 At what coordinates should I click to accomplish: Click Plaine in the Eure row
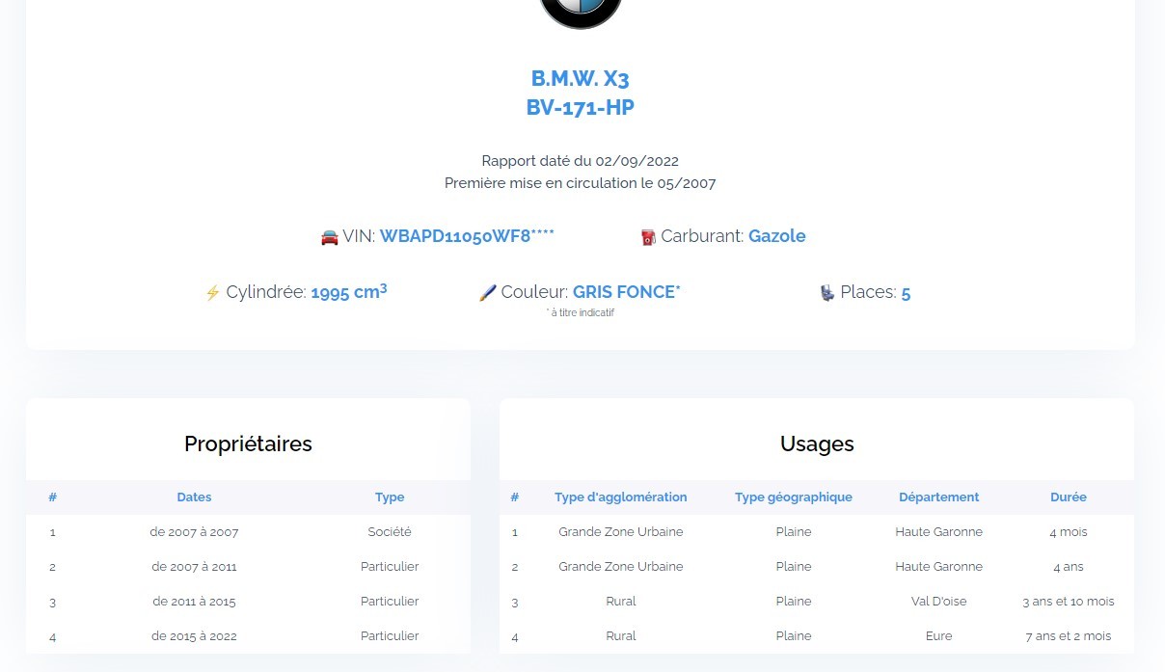[794, 636]
